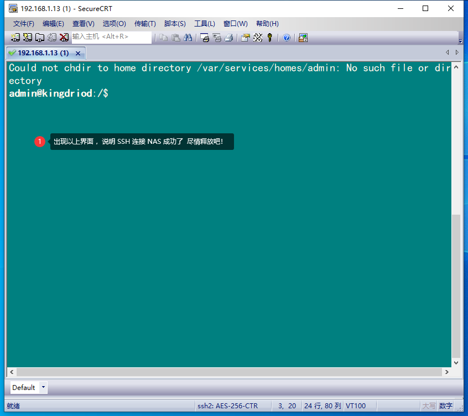Open the 编辑(E) menu
This screenshot has width=468, height=416.
pos(53,24)
